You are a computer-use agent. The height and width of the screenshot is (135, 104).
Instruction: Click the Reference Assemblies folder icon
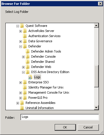pyautogui.click(x=22, y=103)
